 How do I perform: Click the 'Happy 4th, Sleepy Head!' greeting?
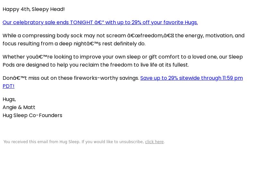[34, 9]
